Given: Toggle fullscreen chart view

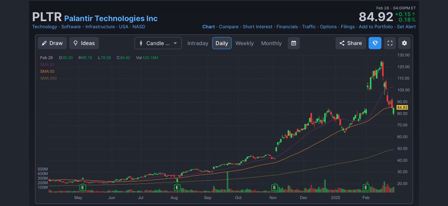Looking at the screenshot, I should click(390, 43).
